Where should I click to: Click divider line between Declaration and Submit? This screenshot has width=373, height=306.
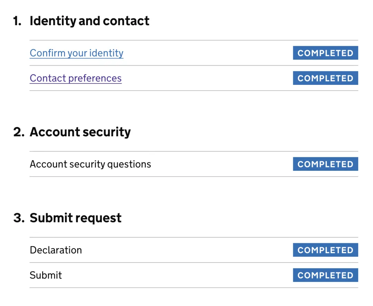(x=194, y=263)
